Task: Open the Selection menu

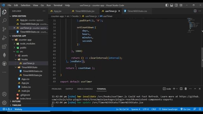Action: 25,5
